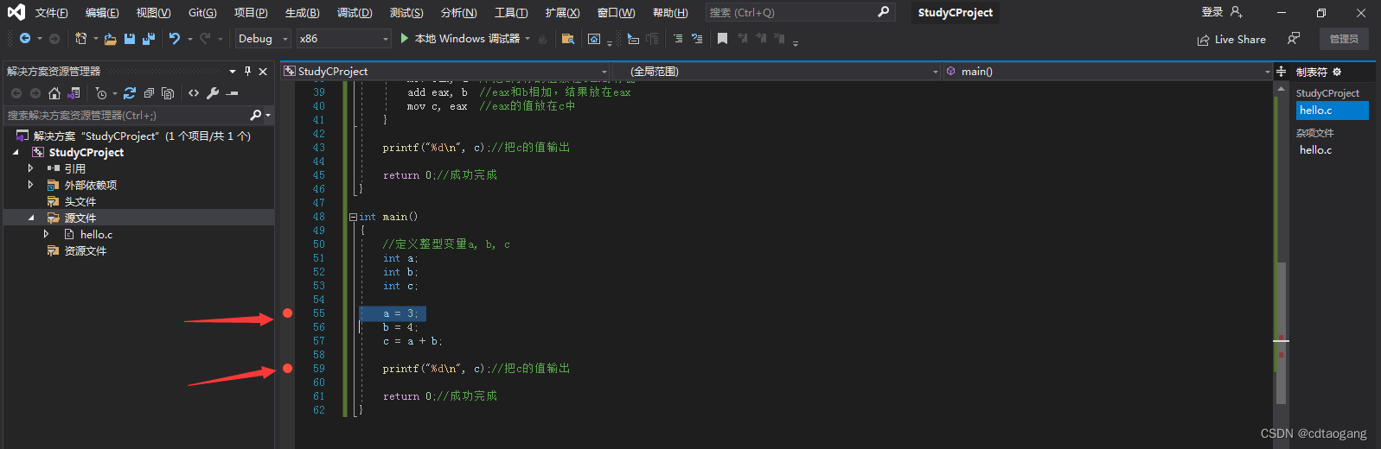
Task: Click the quick launch search magnifier
Action: coord(883,12)
